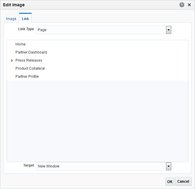The height and width of the screenshot is (189, 195).
Task: Switch to the Image tab
Action: click(11, 19)
